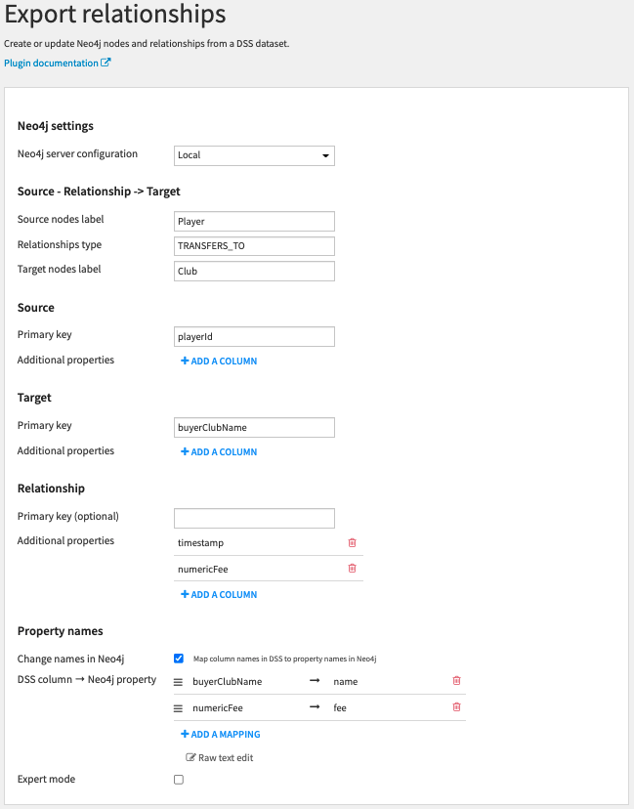
Task: Open the Plugin documentation link
Action: pos(51,64)
